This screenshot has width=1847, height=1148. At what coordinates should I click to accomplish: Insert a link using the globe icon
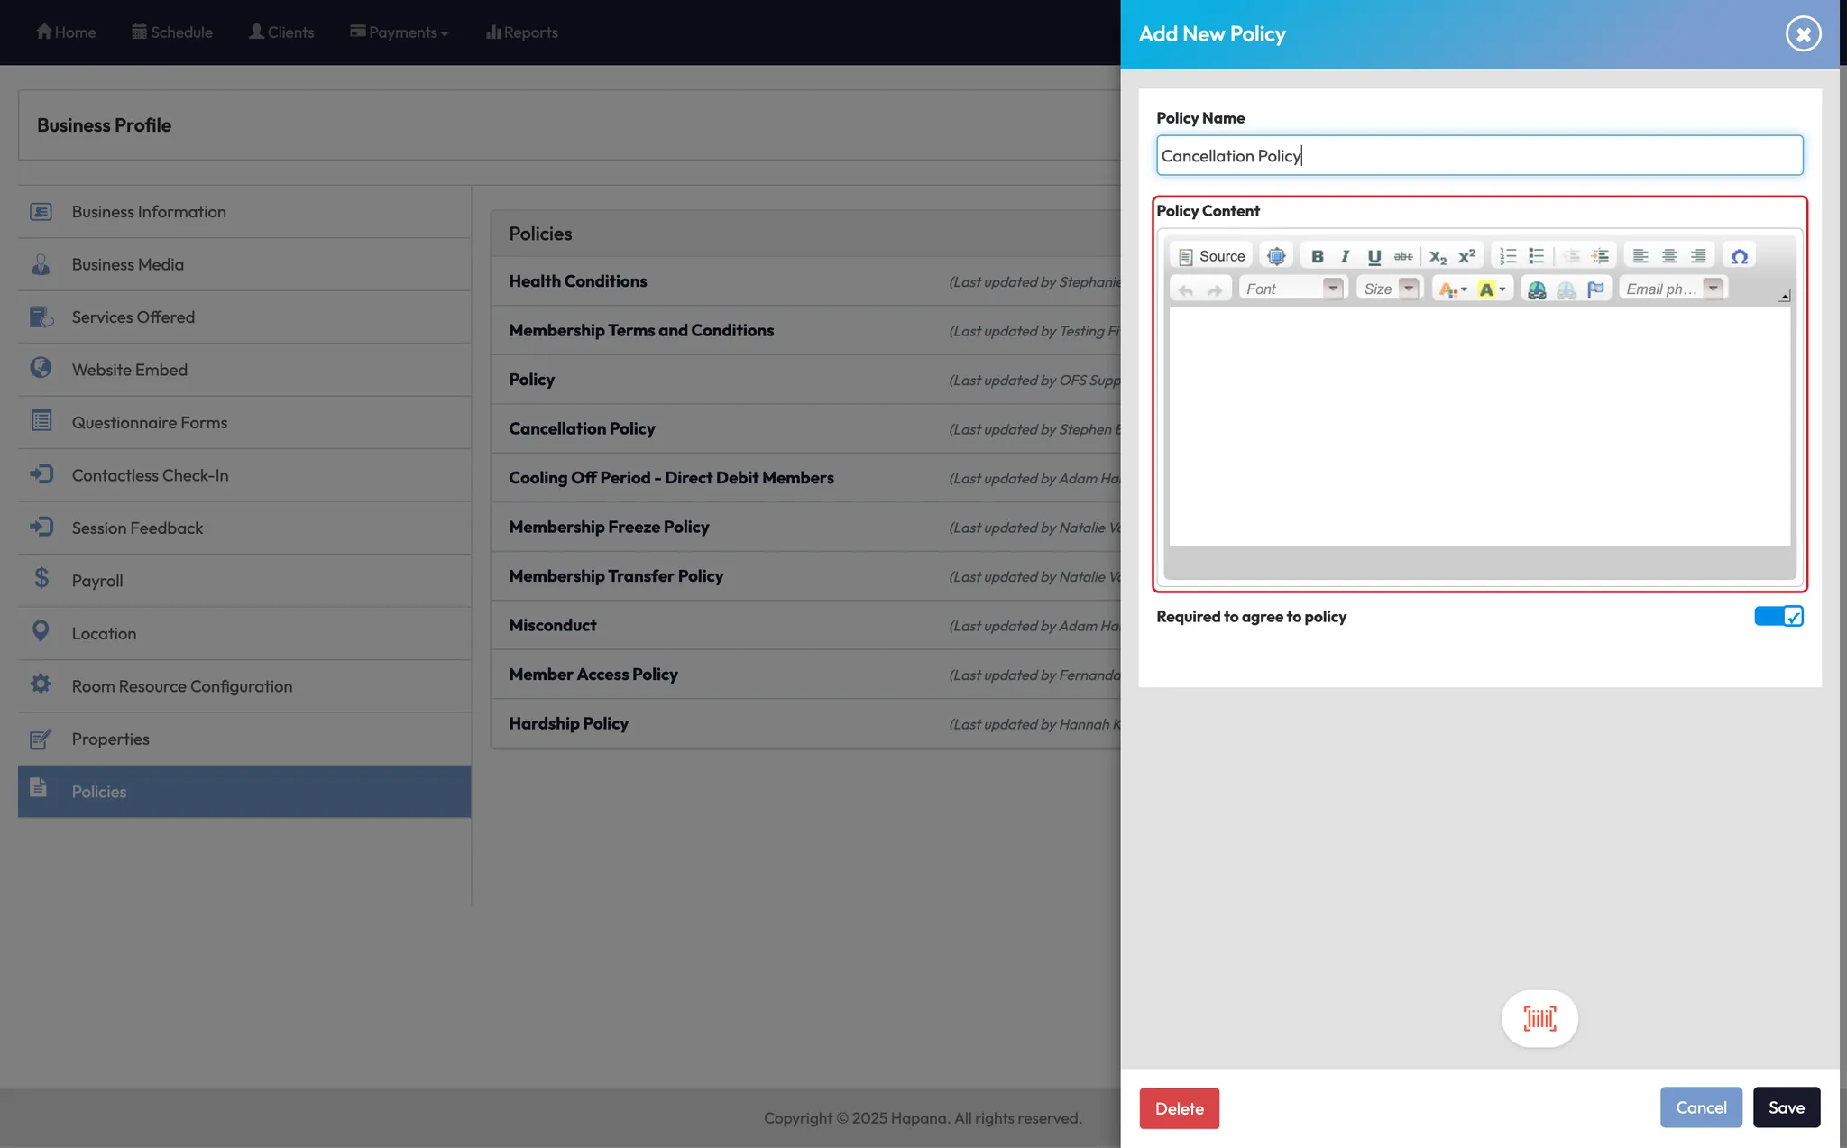1537,289
